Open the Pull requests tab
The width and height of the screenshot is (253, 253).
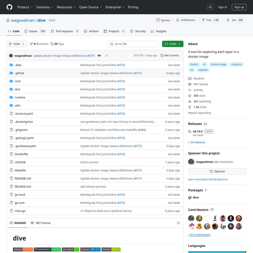65,31
